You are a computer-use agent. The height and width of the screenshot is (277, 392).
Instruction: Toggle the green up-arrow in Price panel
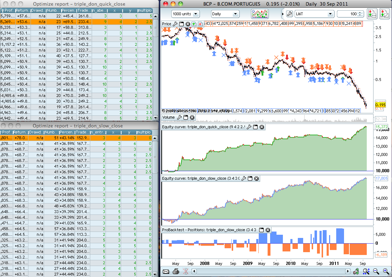[194, 24]
